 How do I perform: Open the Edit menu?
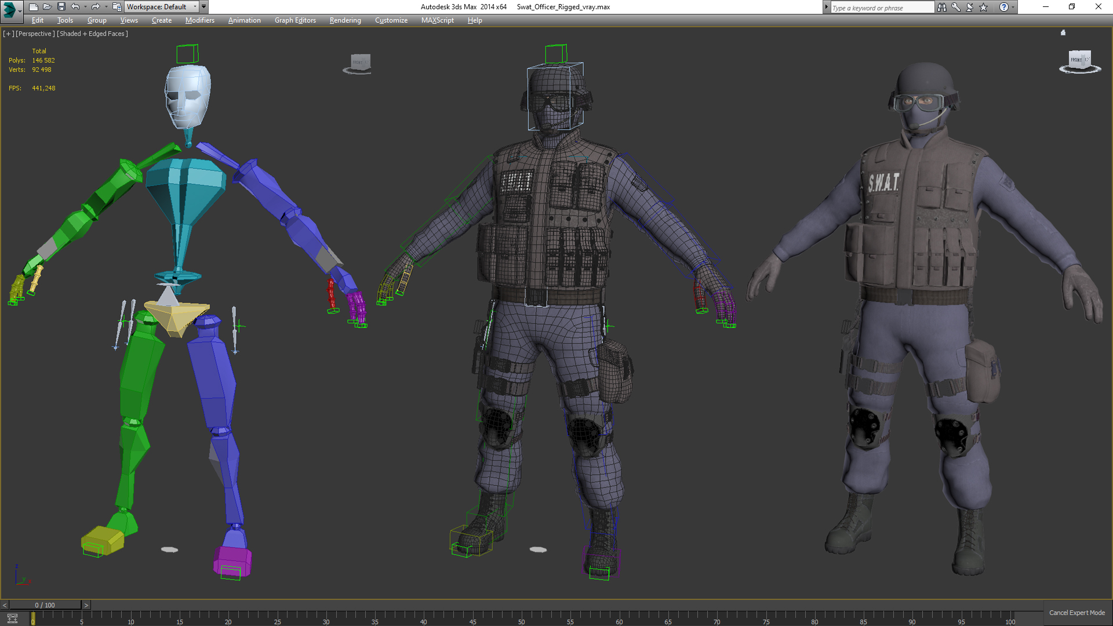click(x=38, y=20)
